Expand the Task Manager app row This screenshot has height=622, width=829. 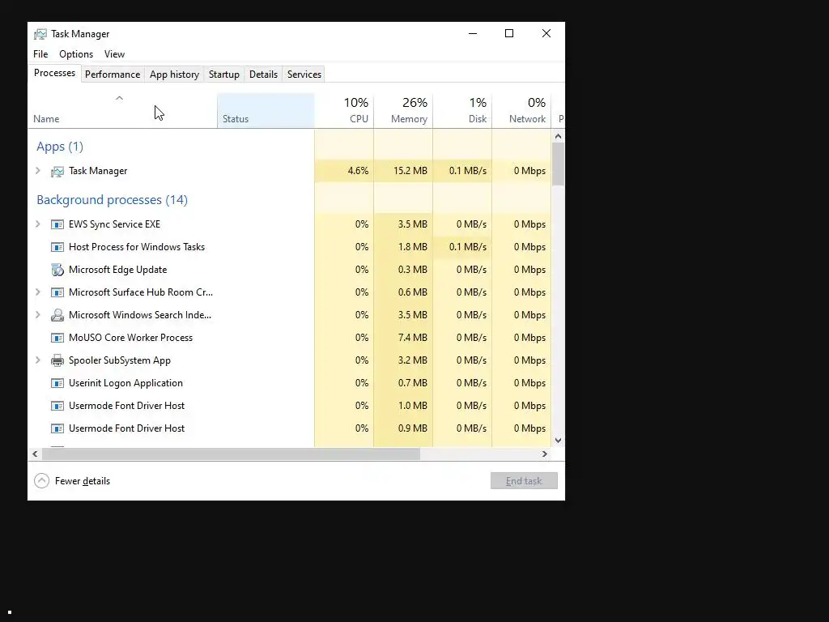38,171
